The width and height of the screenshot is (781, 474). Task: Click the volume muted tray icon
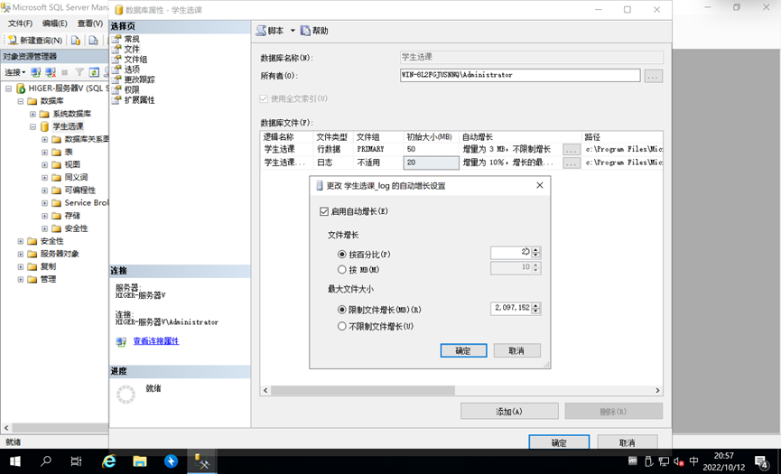coord(678,462)
